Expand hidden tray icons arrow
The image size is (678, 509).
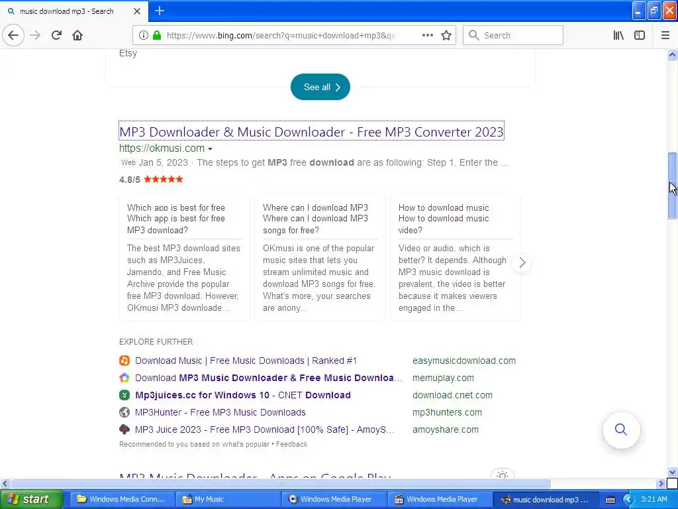[628, 500]
